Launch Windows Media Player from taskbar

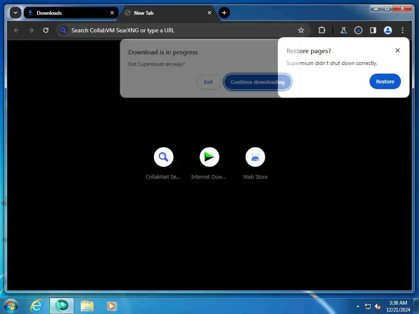(x=111, y=306)
